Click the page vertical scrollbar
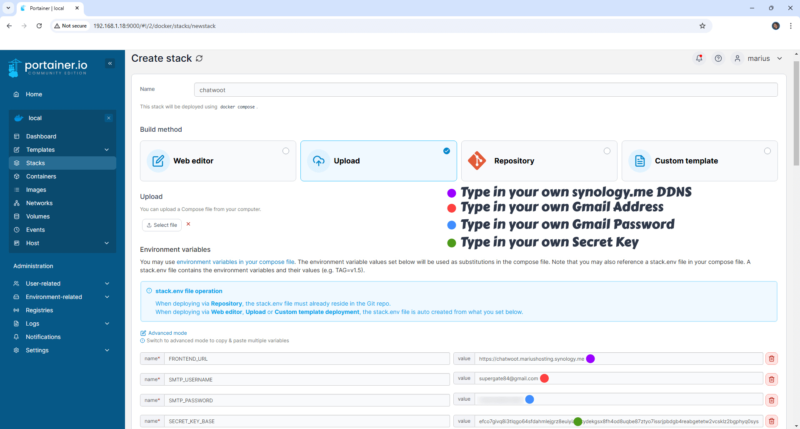 tap(796, 113)
